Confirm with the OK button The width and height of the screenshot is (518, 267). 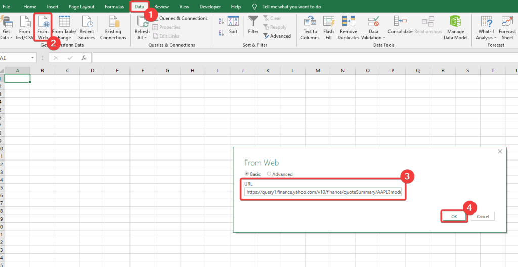(454, 216)
